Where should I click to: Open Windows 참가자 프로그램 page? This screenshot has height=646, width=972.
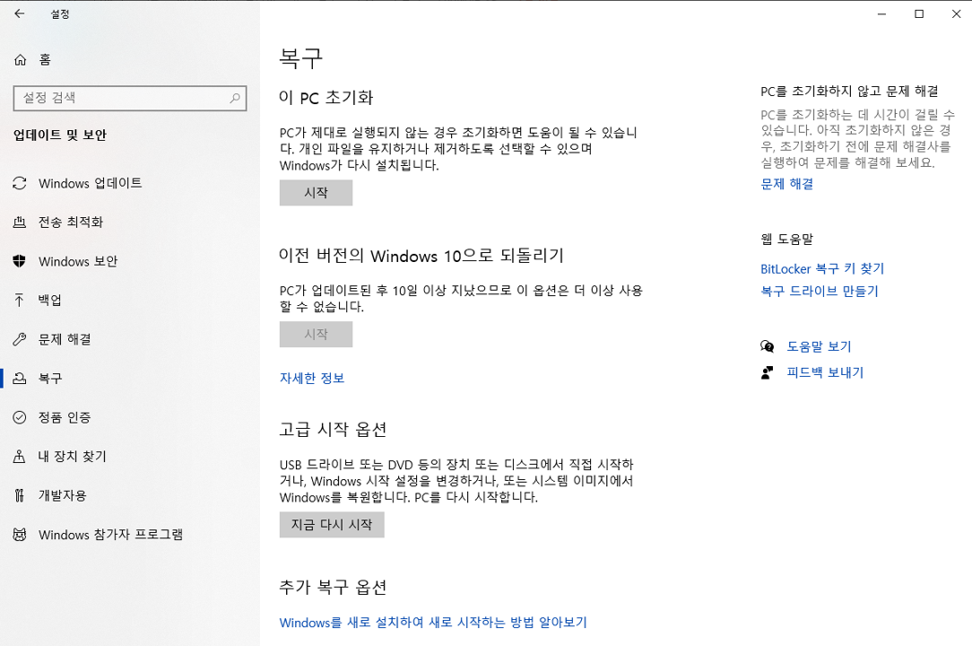click(x=111, y=535)
